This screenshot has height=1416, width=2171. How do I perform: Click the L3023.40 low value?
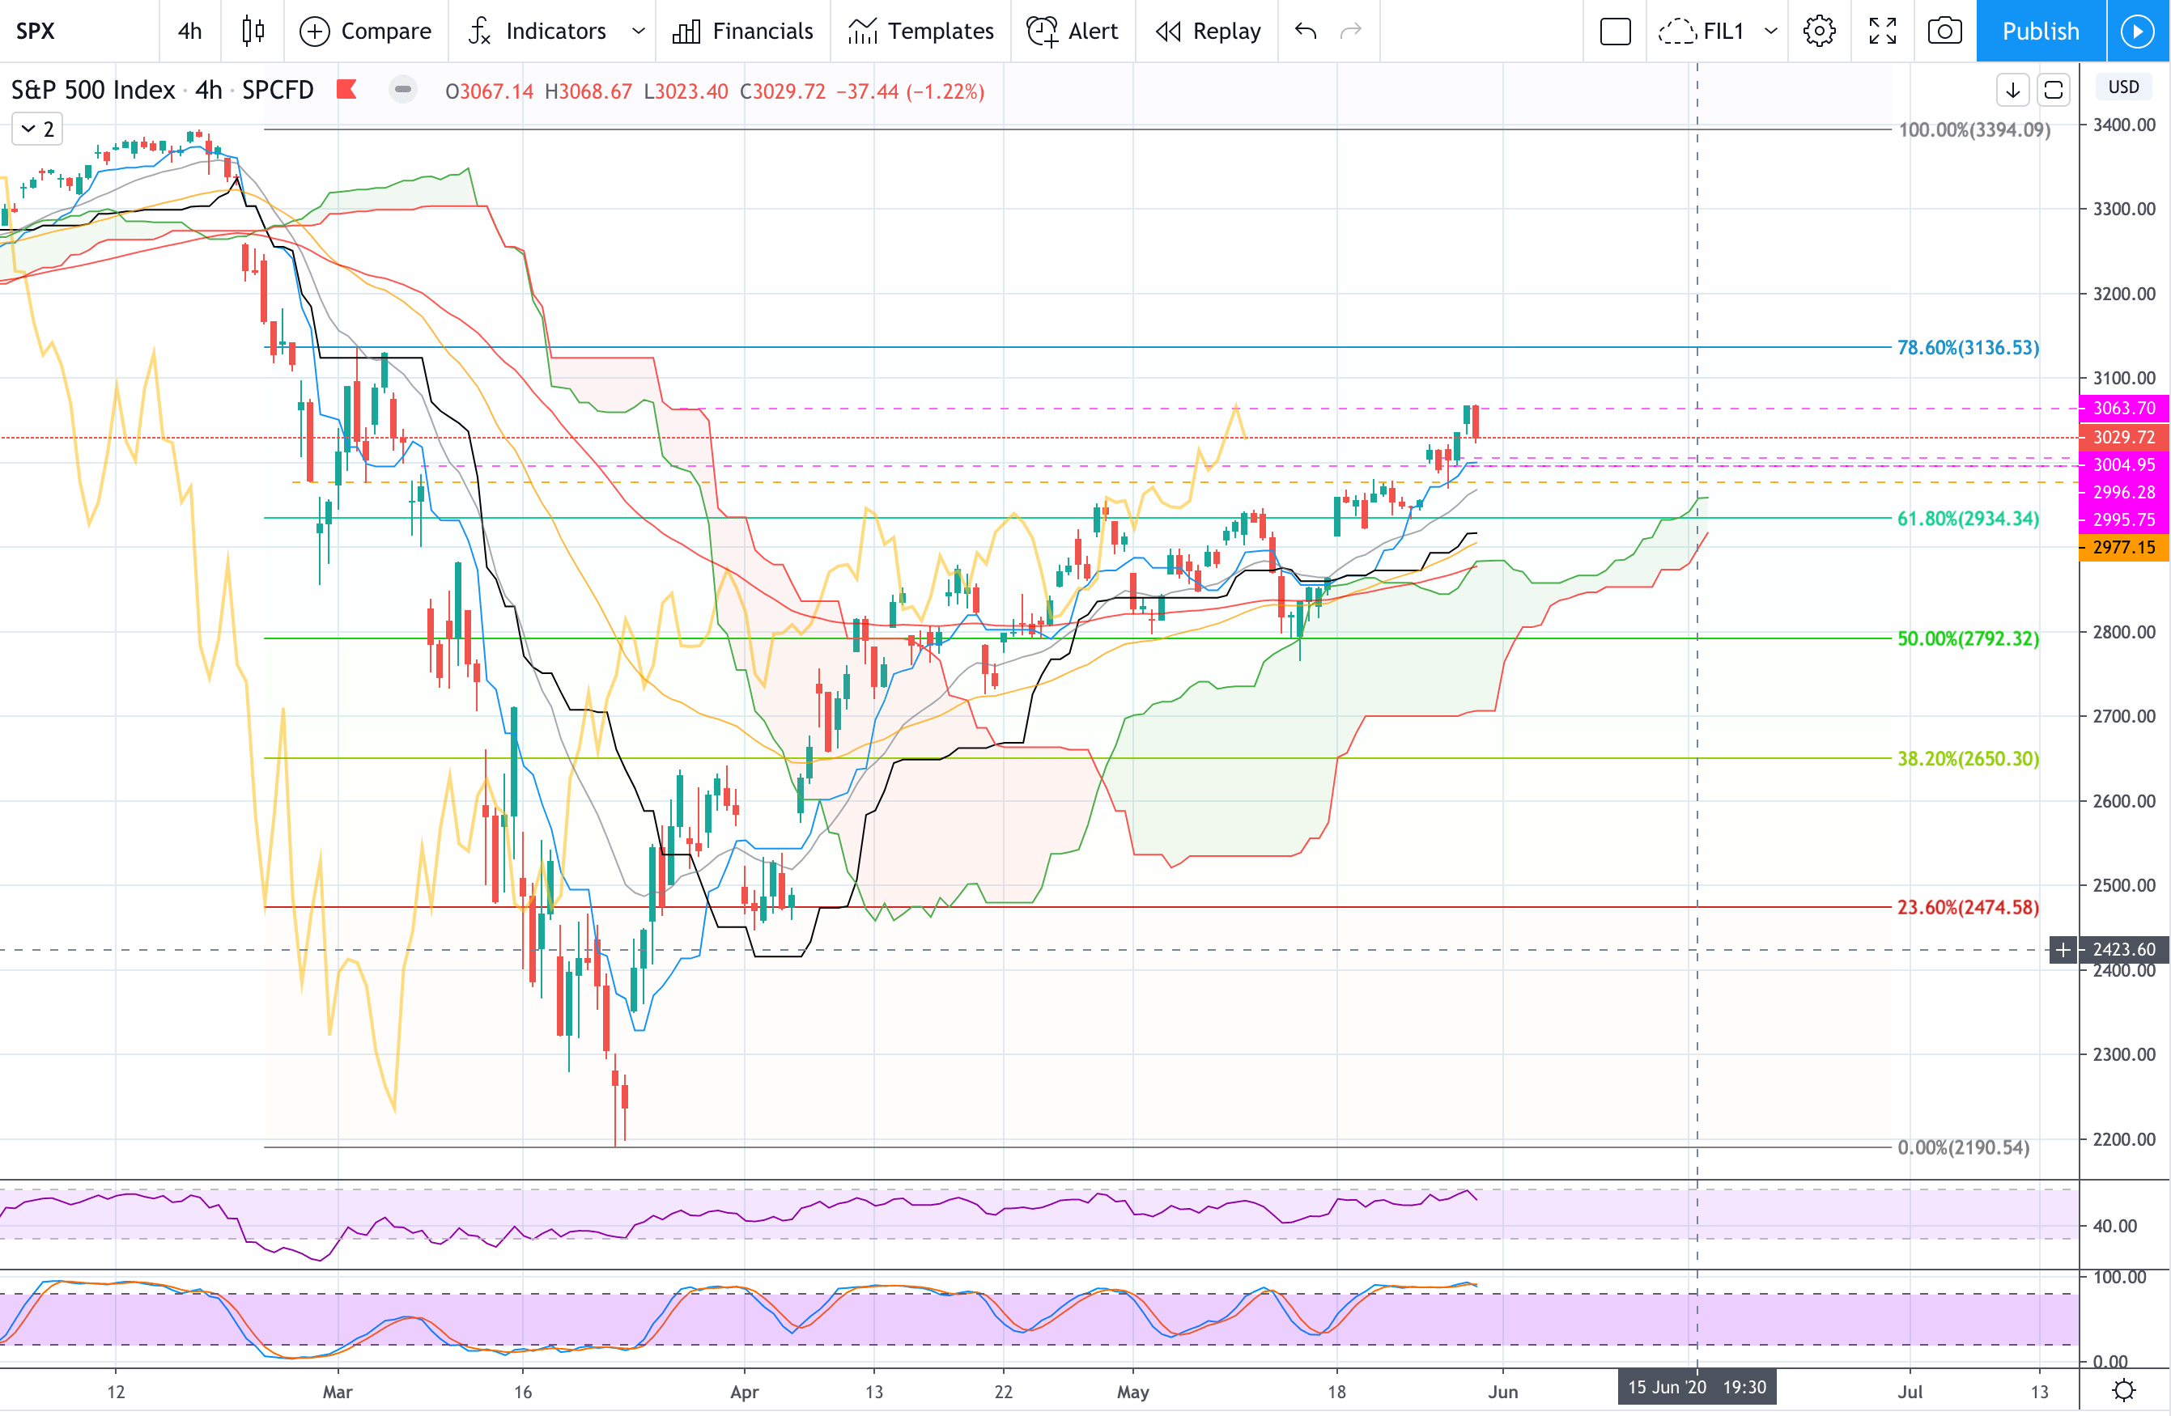(686, 91)
